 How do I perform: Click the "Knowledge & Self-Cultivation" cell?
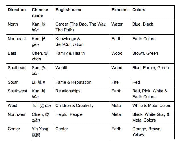69,42
